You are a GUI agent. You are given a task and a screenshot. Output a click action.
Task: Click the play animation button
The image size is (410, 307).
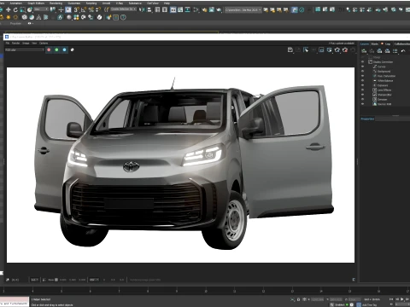[402, 299]
